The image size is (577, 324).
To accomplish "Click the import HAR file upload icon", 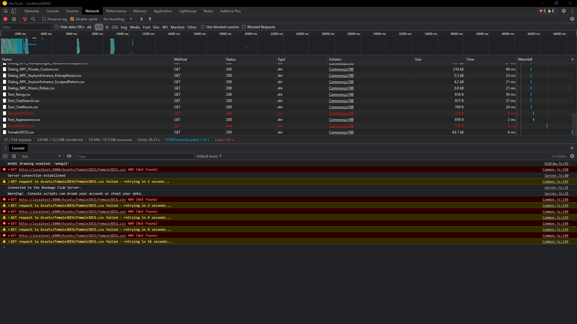I will 142,19.
